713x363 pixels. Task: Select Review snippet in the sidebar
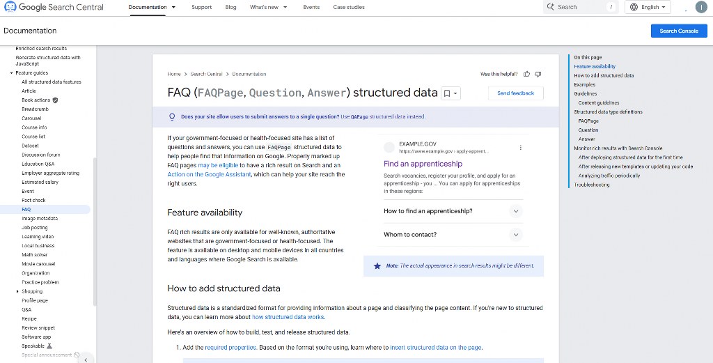tap(38, 327)
